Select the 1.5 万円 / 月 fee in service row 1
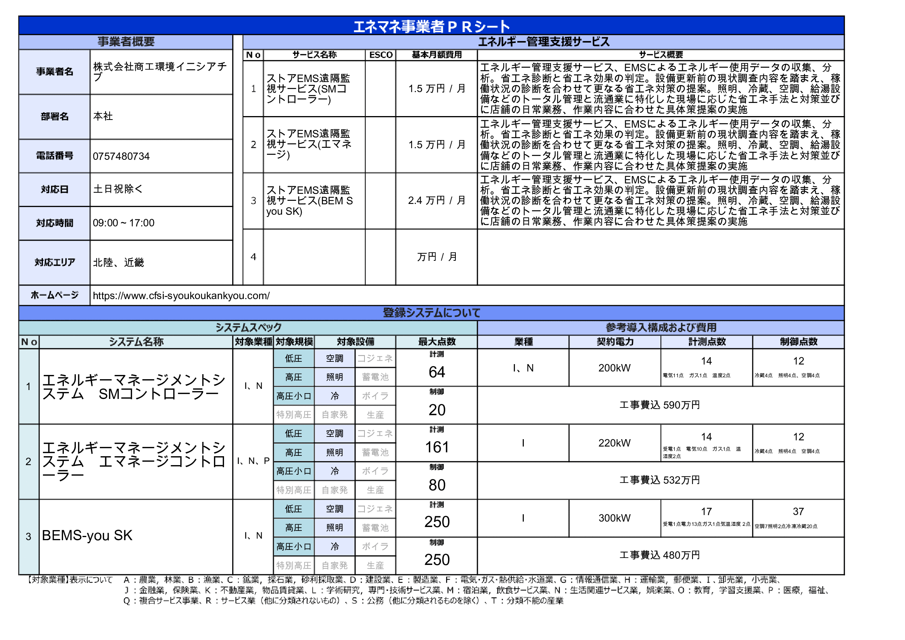Viewport: 905px width, 640px height. [436, 89]
